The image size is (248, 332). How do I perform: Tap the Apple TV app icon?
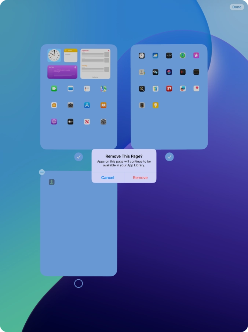[70, 122]
